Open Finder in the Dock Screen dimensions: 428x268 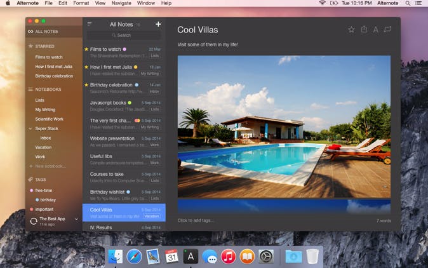click(115, 257)
